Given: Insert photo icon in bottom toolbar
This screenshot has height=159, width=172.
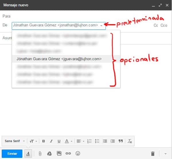Looking at the screenshot, I should [59, 153].
